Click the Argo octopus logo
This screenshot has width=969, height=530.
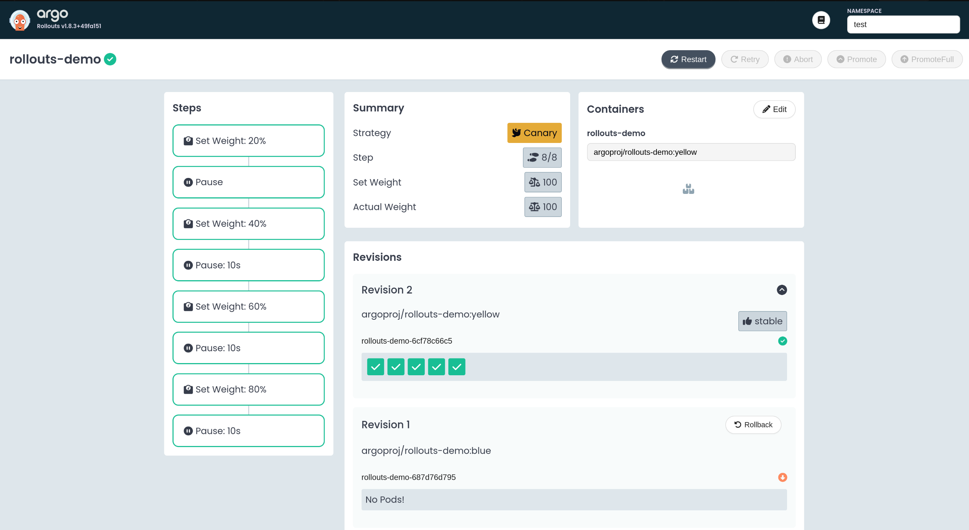pos(19,20)
